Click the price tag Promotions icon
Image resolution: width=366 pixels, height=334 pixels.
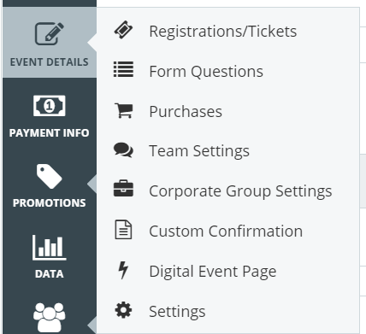[x=50, y=176]
